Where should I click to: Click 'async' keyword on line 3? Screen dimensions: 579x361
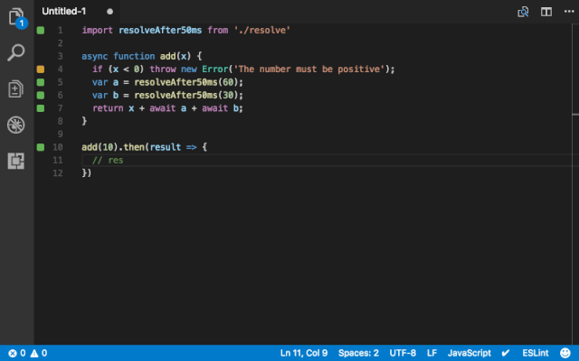coord(94,56)
